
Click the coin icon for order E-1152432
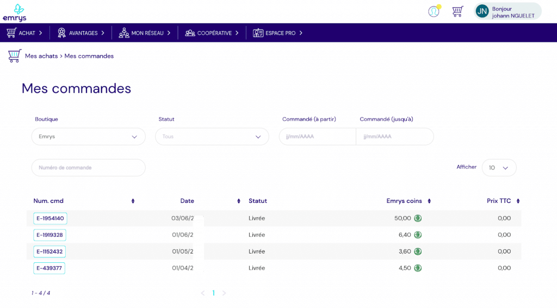[x=418, y=251]
